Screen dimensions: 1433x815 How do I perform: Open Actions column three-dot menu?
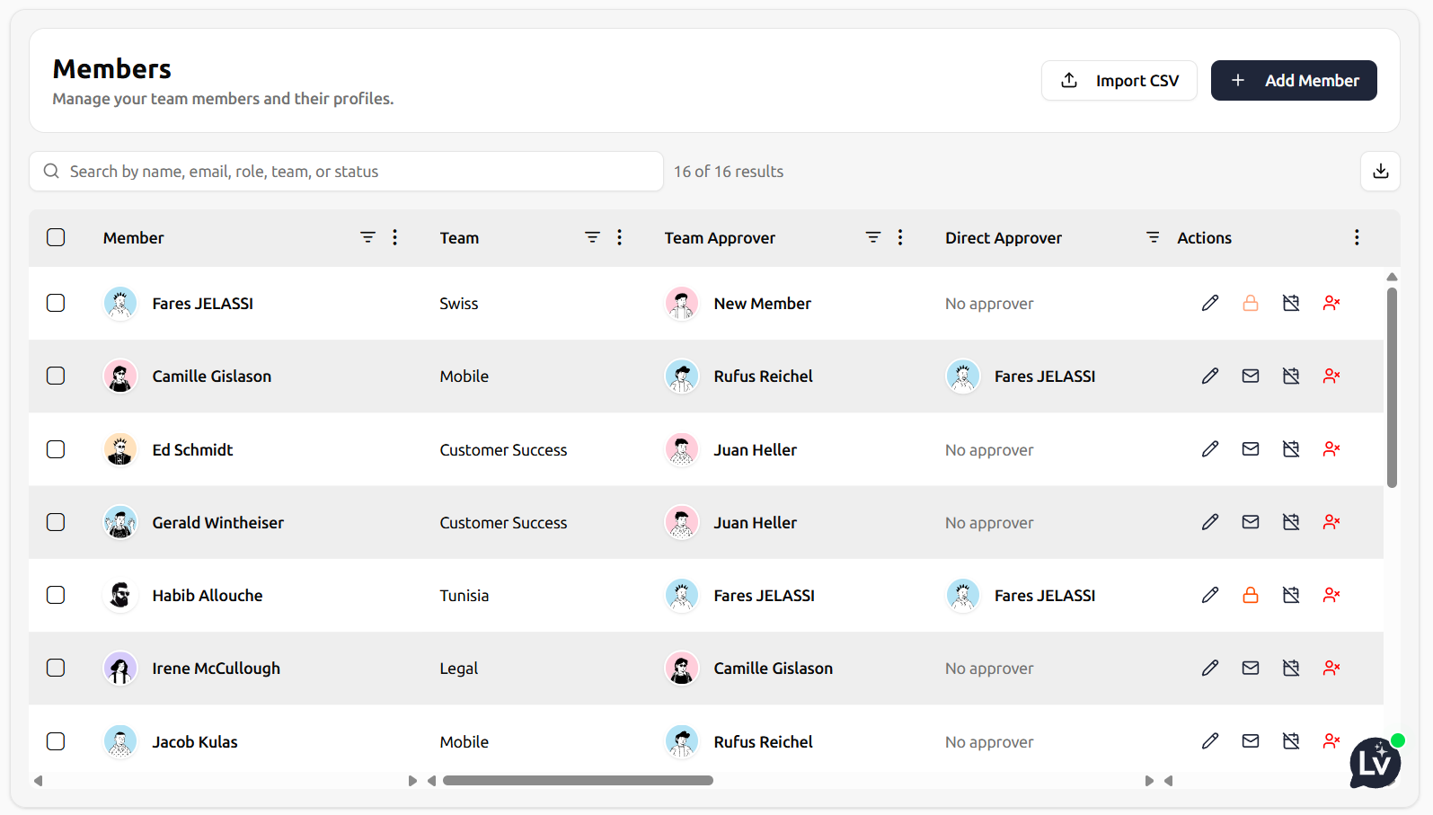tap(1357, 237)
